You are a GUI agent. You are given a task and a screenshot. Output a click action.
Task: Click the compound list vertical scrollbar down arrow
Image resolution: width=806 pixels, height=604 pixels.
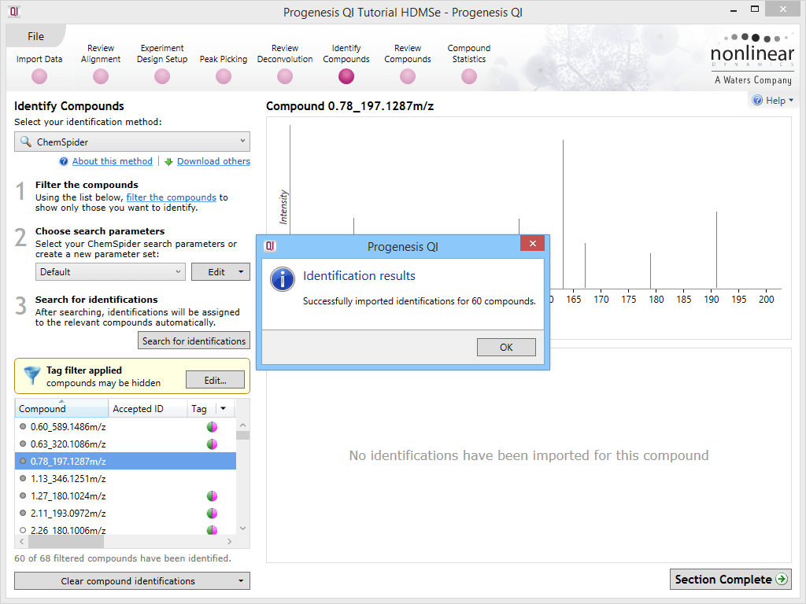tap(243, 528)
